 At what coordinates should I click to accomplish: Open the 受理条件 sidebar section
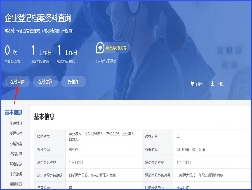tap(16, 133)
